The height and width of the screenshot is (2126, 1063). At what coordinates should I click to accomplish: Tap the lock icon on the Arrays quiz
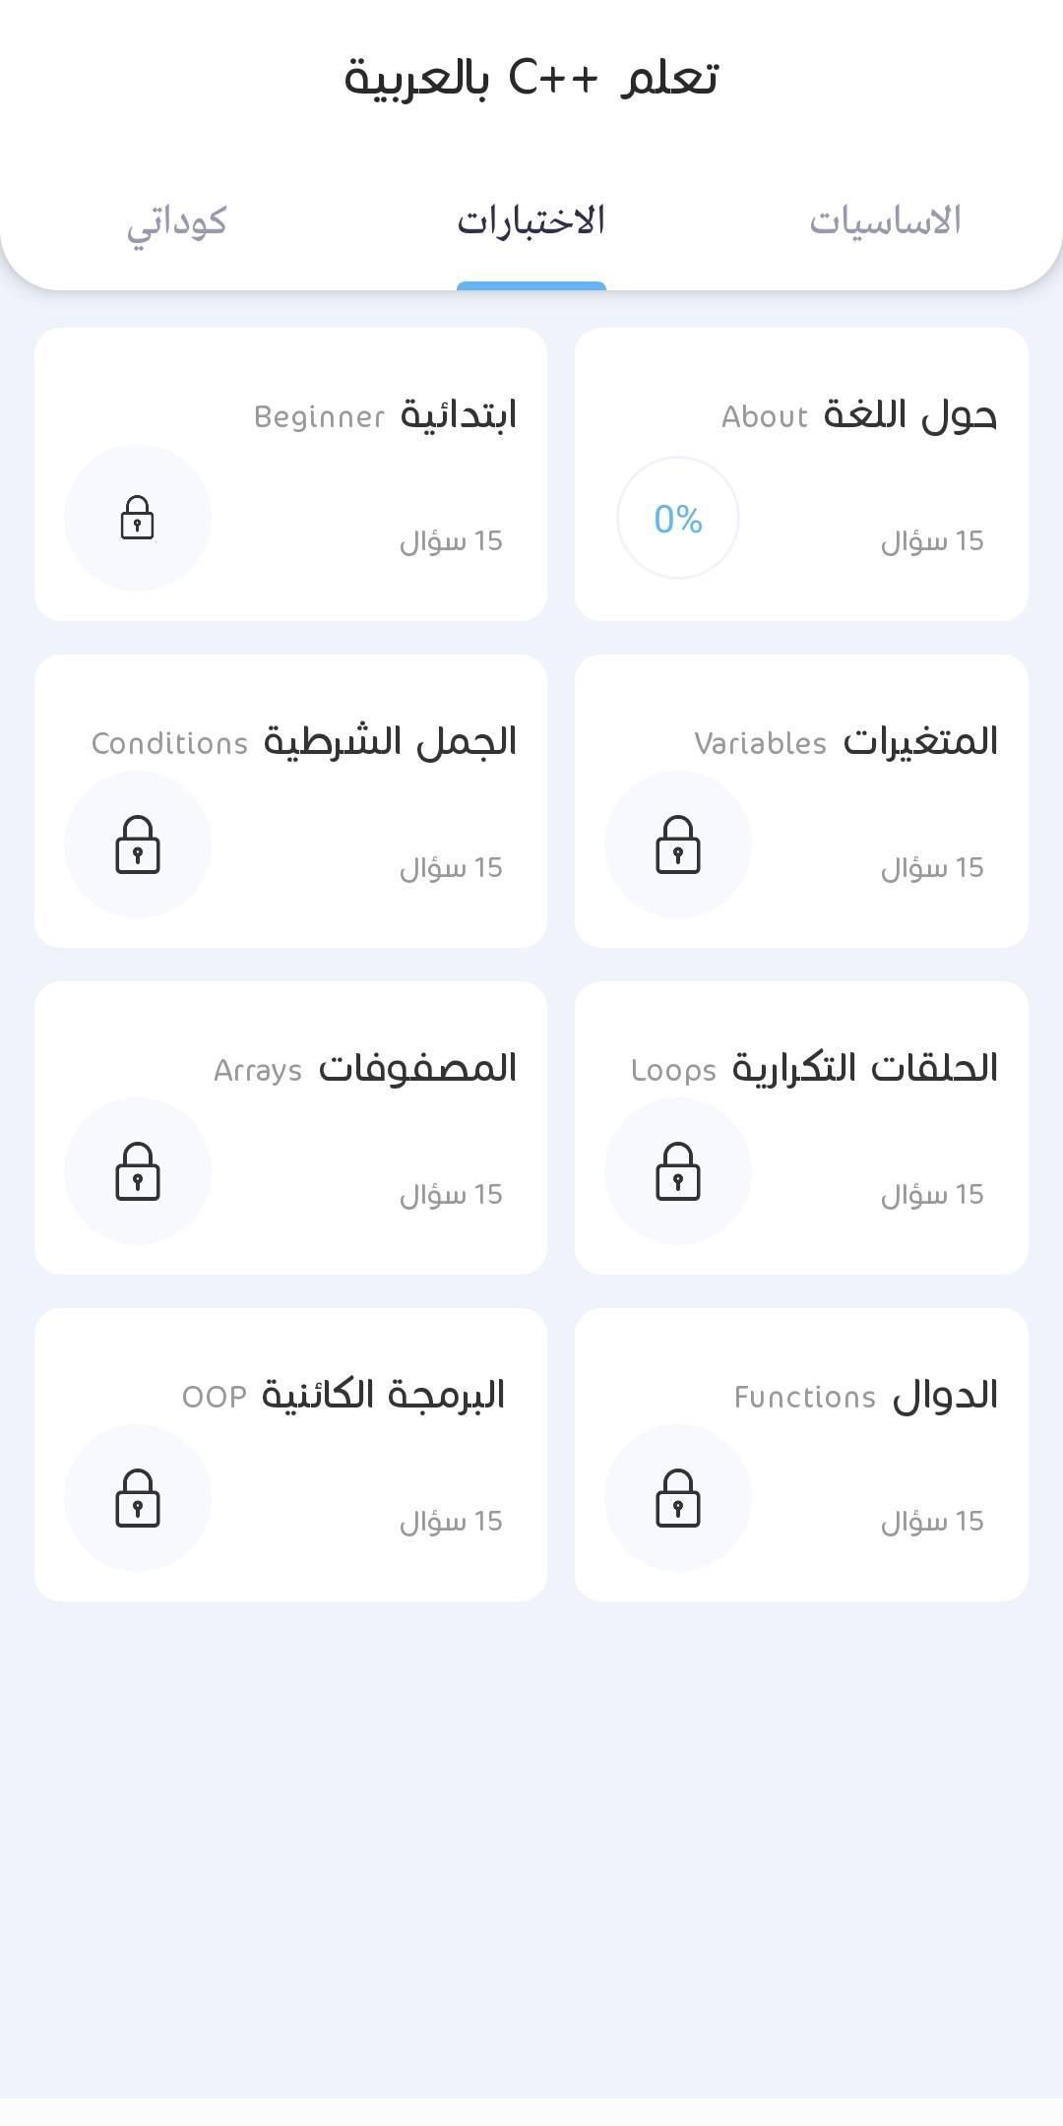coord(138,1171)
